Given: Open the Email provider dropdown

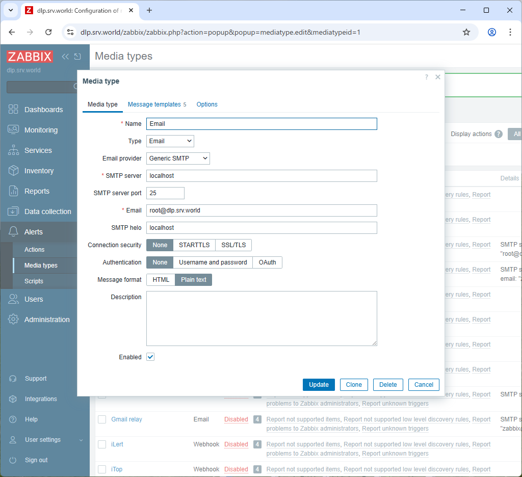Looking at the screenshot, I should point(178,158).
